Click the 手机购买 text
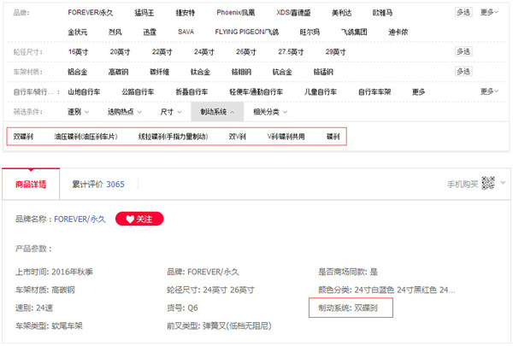The height and width of the screenshot is (346, 513). point(463,185)
